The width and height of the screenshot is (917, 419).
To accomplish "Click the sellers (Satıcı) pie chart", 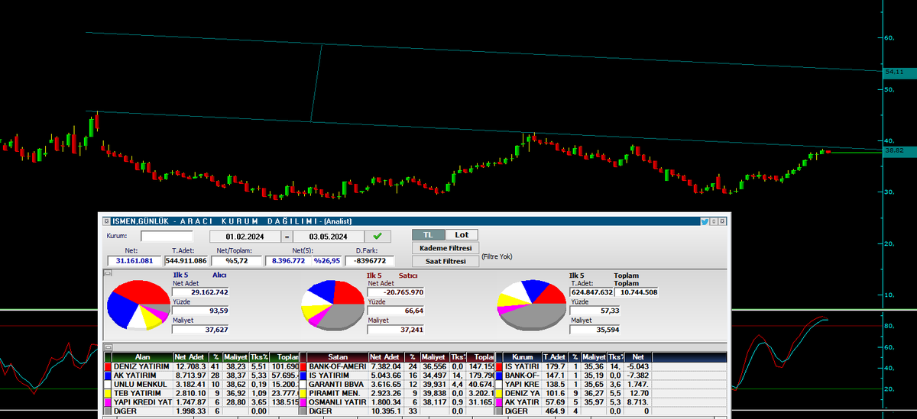I will (333, 305).
